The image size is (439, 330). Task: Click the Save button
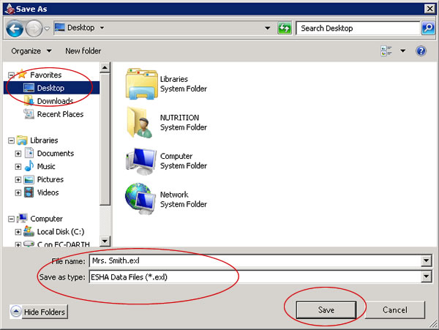pos(326,310)
